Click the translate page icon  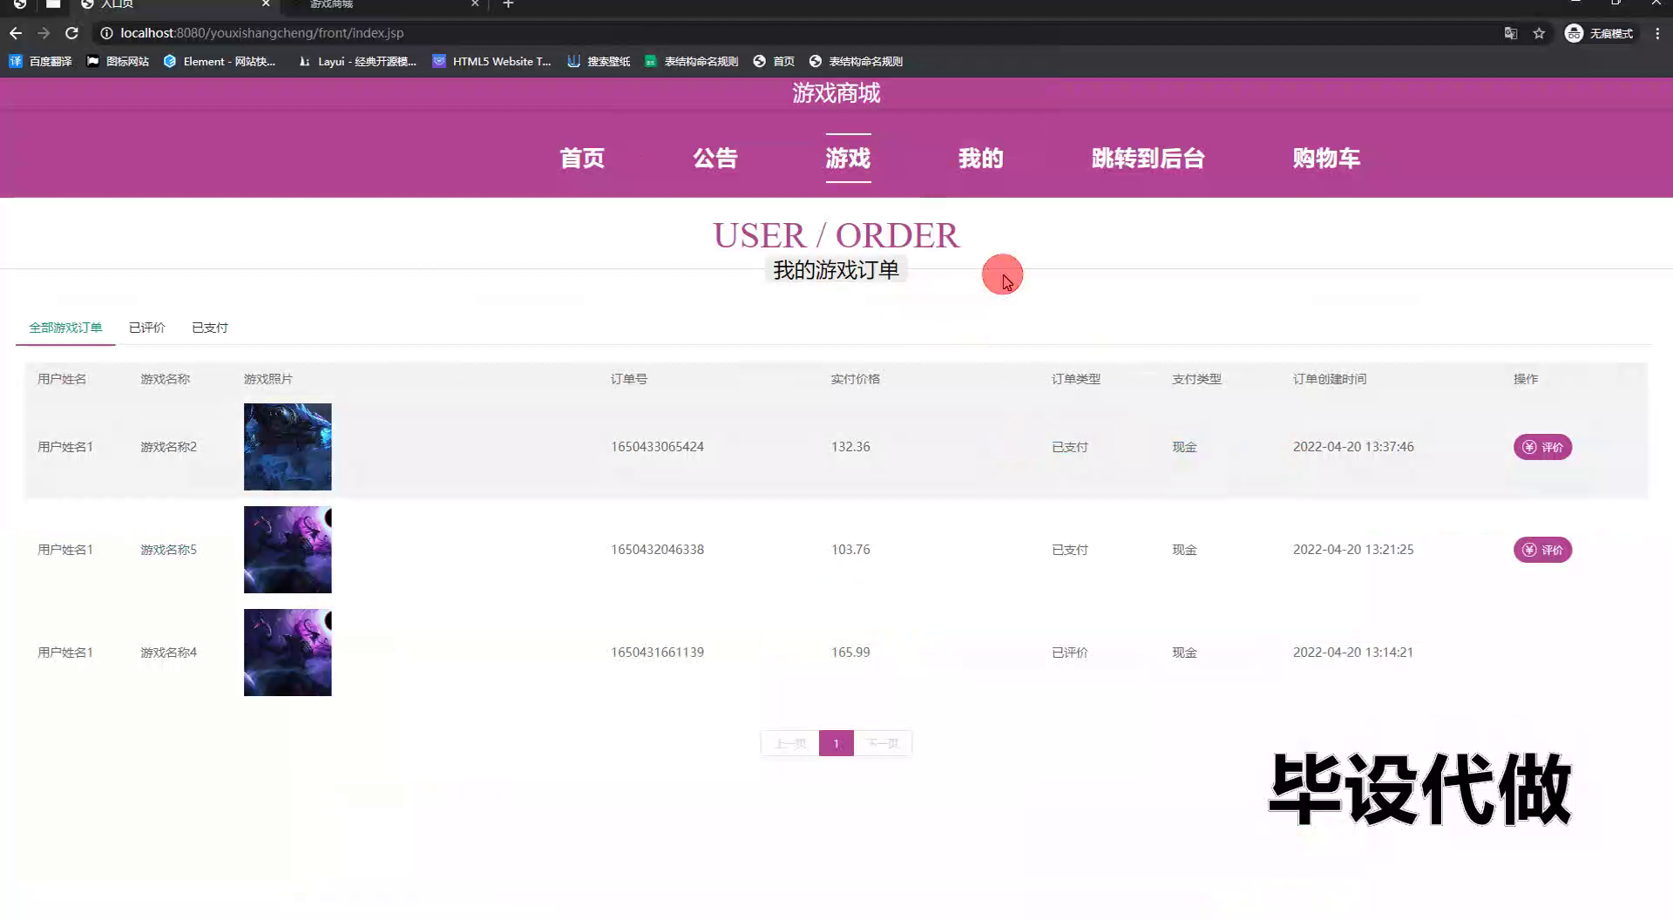point(1511,33)
